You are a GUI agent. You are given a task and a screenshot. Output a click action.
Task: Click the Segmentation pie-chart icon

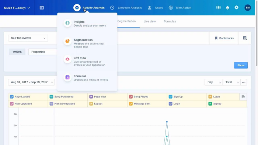pos(67,41)
